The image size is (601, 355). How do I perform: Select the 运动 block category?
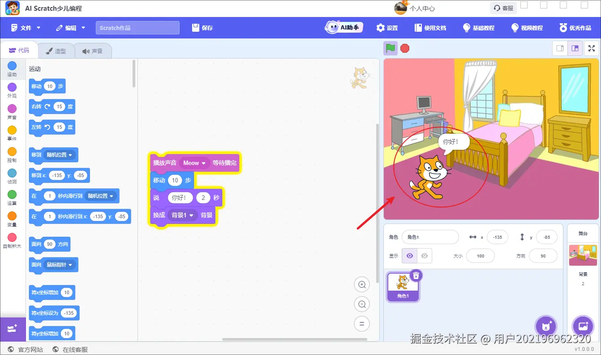coord(12,69)
